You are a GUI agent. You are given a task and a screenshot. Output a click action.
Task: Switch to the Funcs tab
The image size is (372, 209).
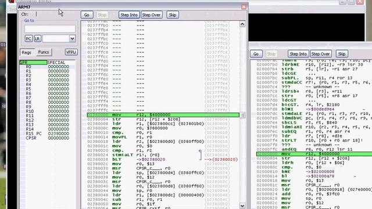tap(44, 52)
